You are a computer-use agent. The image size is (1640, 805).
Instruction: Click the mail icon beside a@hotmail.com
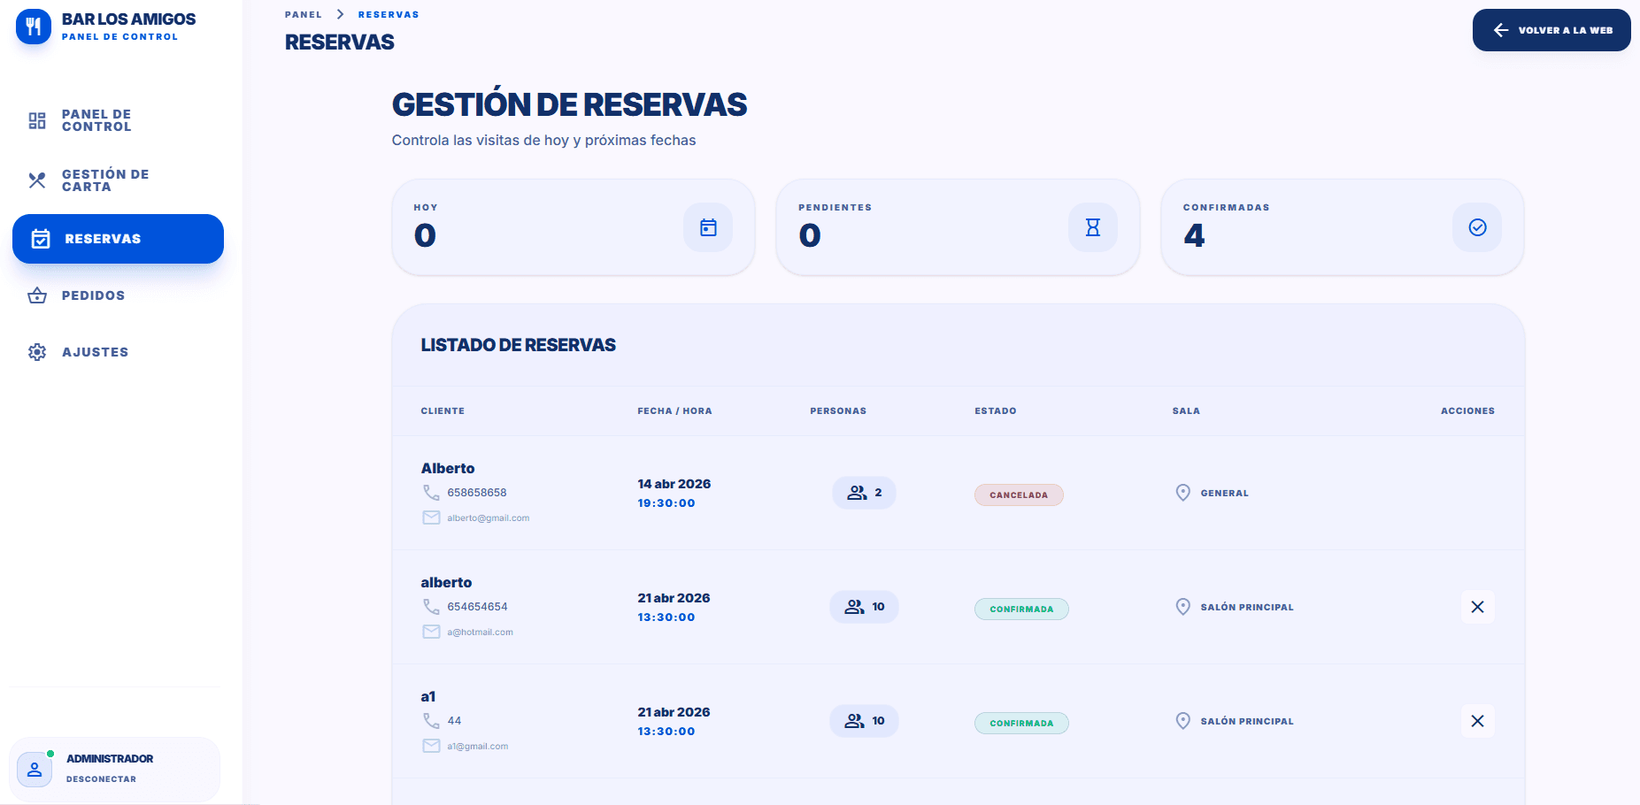(x=431, y=632)
